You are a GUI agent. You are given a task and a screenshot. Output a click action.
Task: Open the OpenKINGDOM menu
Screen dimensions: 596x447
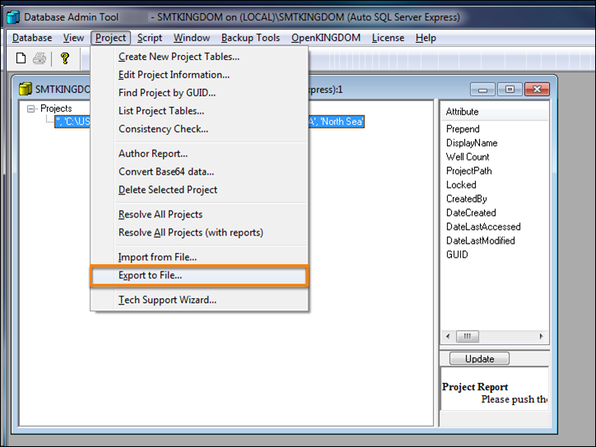click(326, 38)
